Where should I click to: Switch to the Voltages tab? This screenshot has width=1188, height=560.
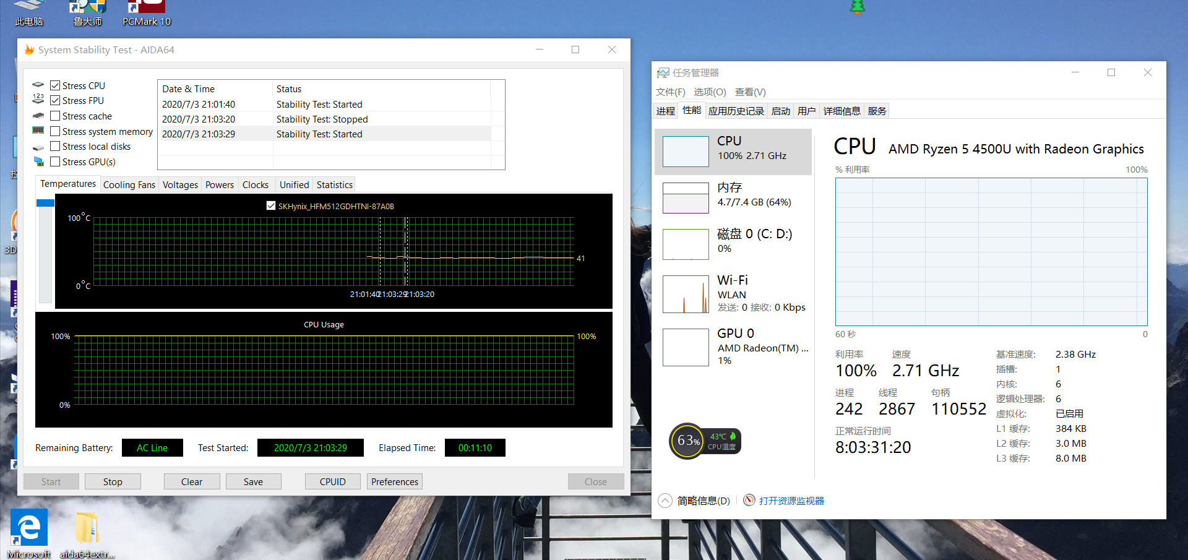click(180, 184)
